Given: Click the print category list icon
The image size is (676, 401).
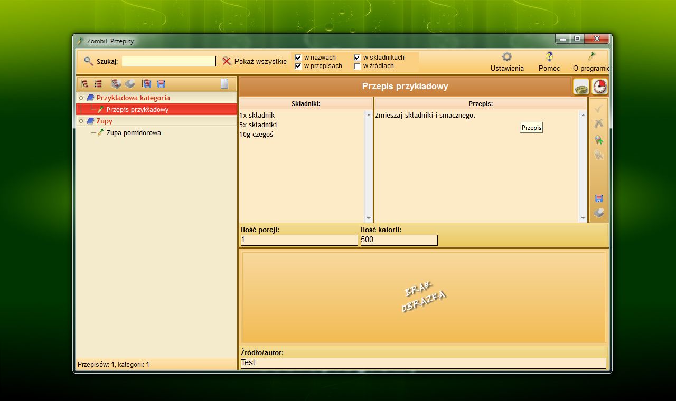Looking at the screenshot, I should 116,84.
